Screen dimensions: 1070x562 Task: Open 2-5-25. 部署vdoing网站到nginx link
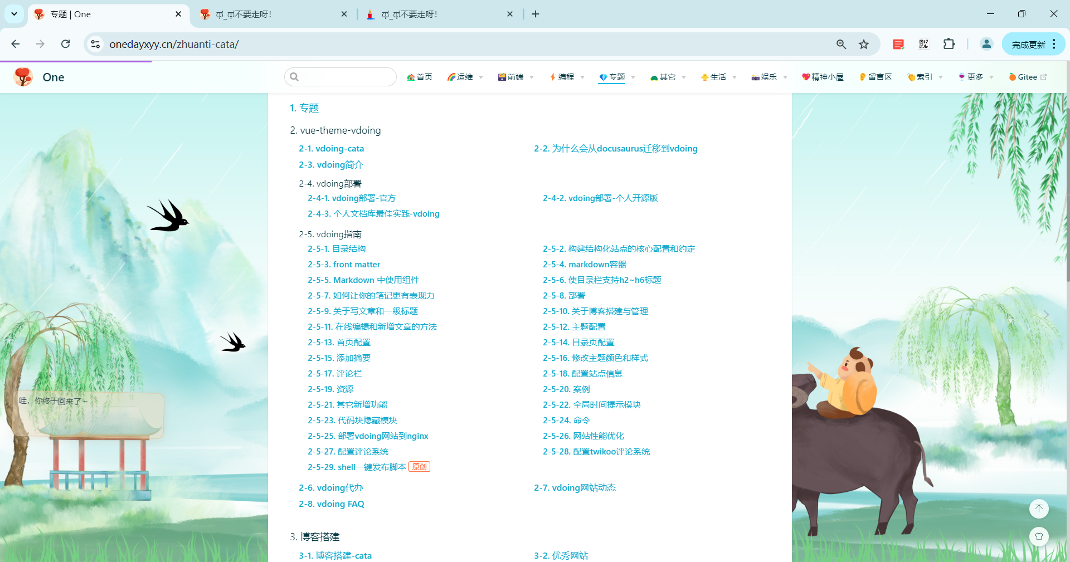pyautogui.click(x=368, y=436)
